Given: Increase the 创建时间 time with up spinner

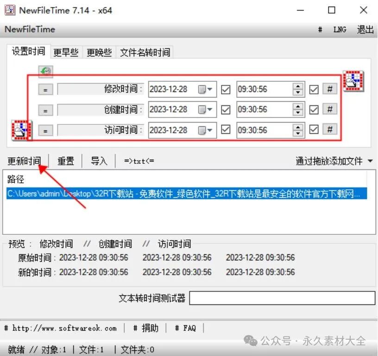Looking at the screenshot, I should [x=298, y=106].
